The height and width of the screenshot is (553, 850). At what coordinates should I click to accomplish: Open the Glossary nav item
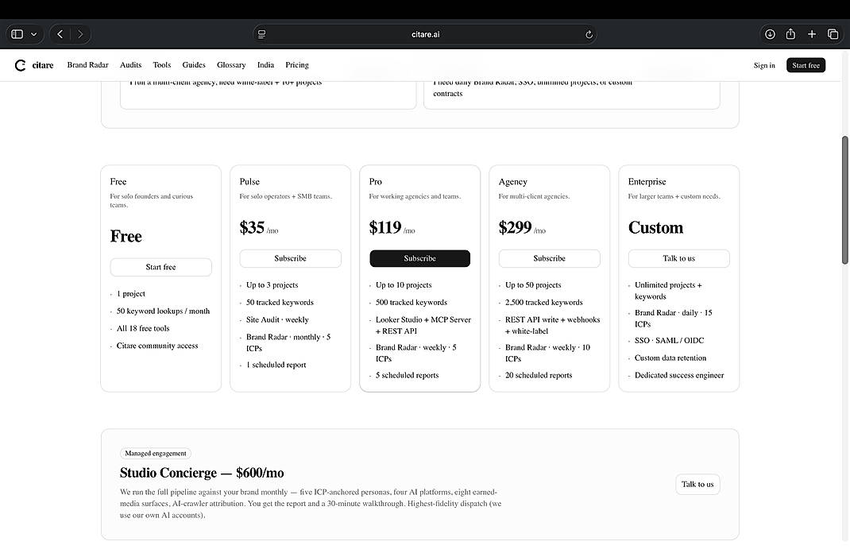coord(231,65)
